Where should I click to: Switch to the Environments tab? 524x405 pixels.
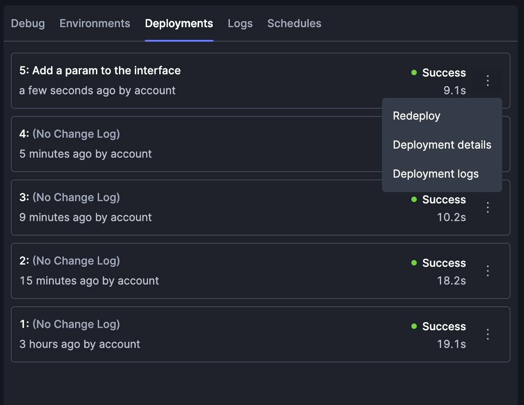(x=95, y=24)
